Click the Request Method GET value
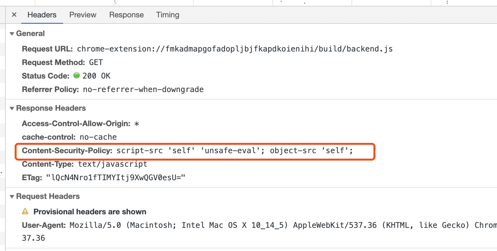The width and height of the screenshot is (497, 251). [96, 62]
